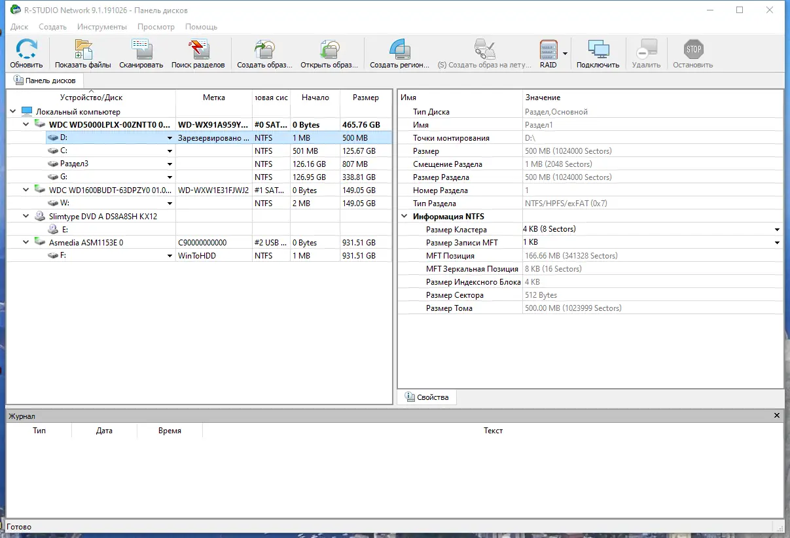Refresh the drives list
This screenshot has height=538, width=790.
[x=26, y=49]
